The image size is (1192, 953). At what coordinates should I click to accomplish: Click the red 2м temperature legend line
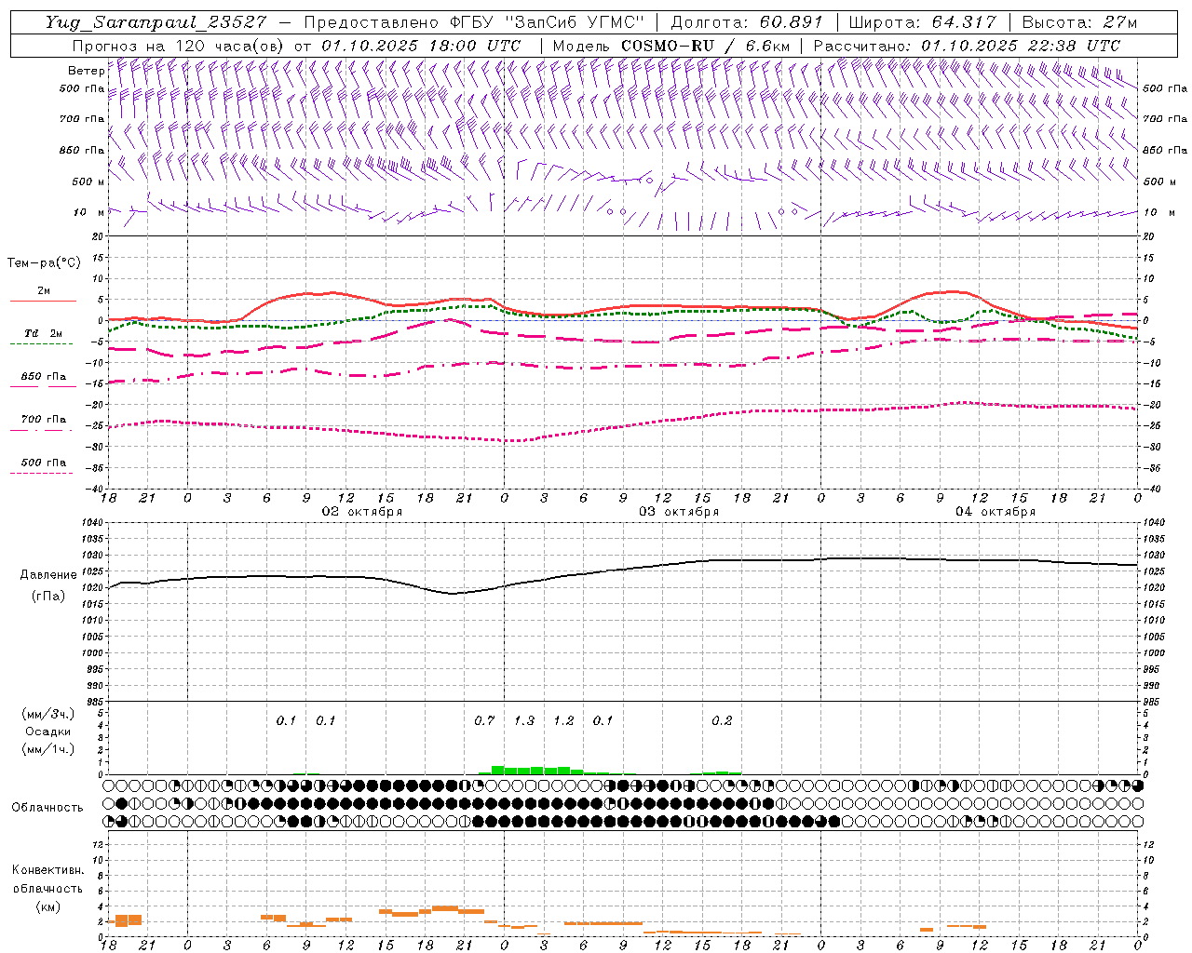click(x=43, y=301)
